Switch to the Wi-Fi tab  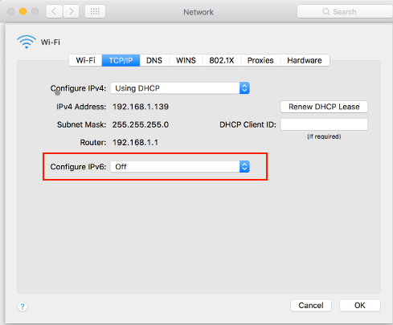tap(85, 60)
